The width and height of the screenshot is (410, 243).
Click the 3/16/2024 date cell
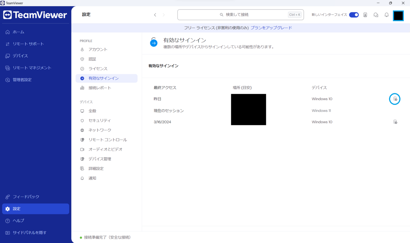162,122
